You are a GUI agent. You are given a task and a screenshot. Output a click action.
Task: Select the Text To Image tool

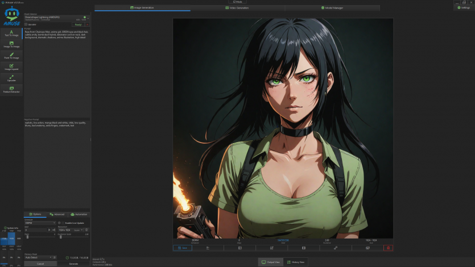click(x=12, y=32)
